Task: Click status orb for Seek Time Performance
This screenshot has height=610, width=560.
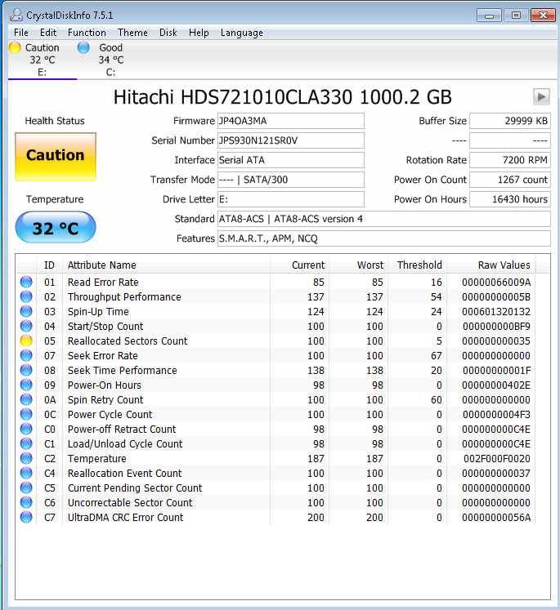Action: tap(26, 370)
